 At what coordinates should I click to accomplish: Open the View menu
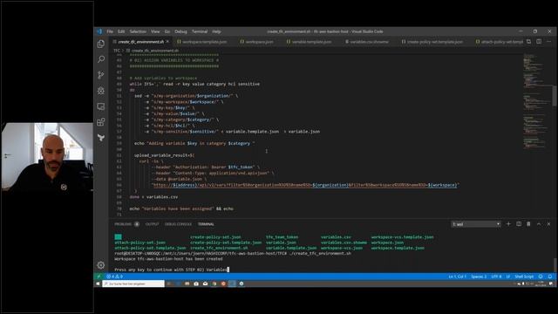(155, 31)
